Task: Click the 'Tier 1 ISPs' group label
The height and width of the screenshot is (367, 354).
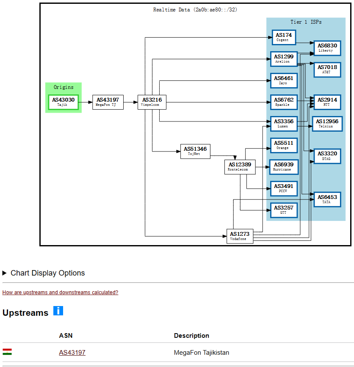Action: 306,22
